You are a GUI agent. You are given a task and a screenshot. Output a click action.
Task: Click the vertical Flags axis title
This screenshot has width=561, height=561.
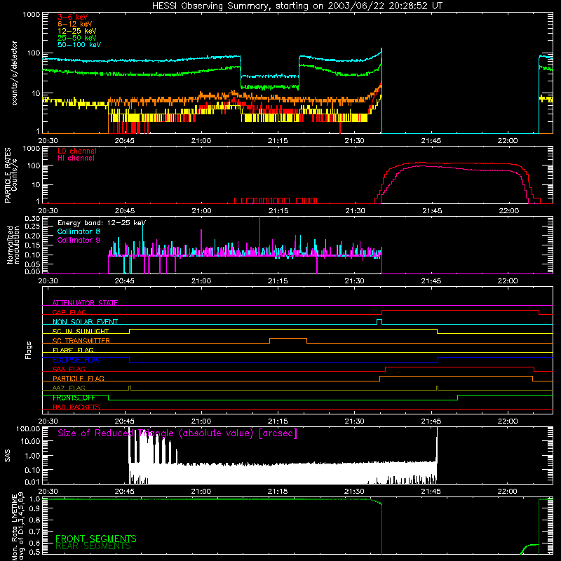(29, 350)
